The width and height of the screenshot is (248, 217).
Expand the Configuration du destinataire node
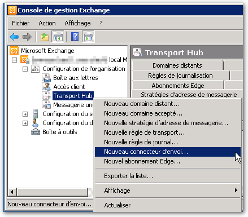[x=25, y=123]
